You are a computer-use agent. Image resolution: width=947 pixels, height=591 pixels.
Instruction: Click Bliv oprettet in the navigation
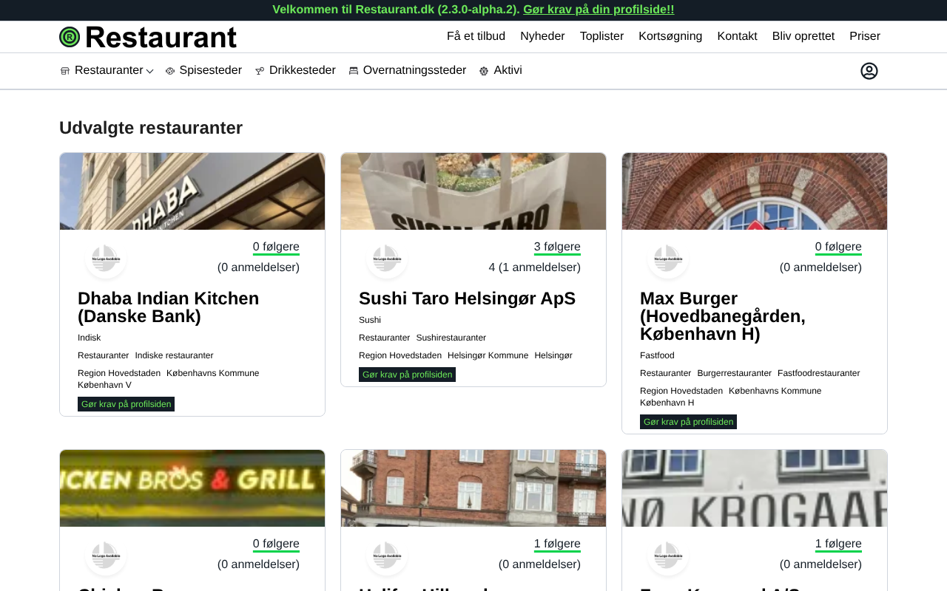tap(803, 36)
